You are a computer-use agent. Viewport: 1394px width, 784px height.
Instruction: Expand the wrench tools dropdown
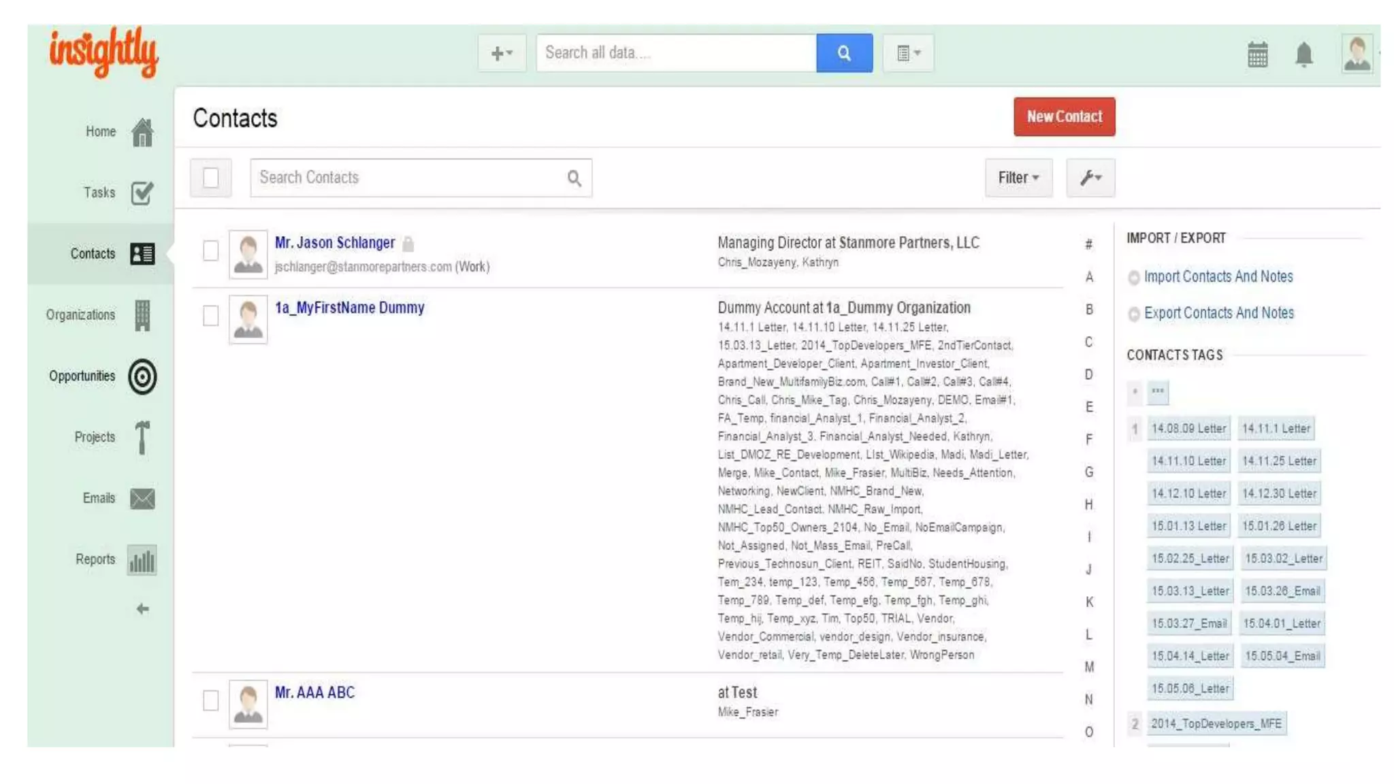(x=1090, y=178)
